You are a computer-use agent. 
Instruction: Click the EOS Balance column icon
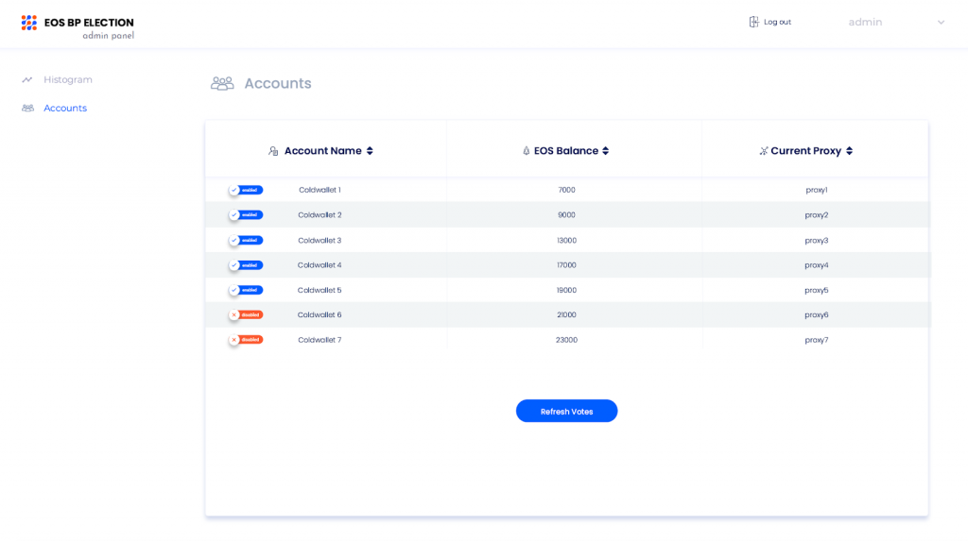tap(526, 151)
